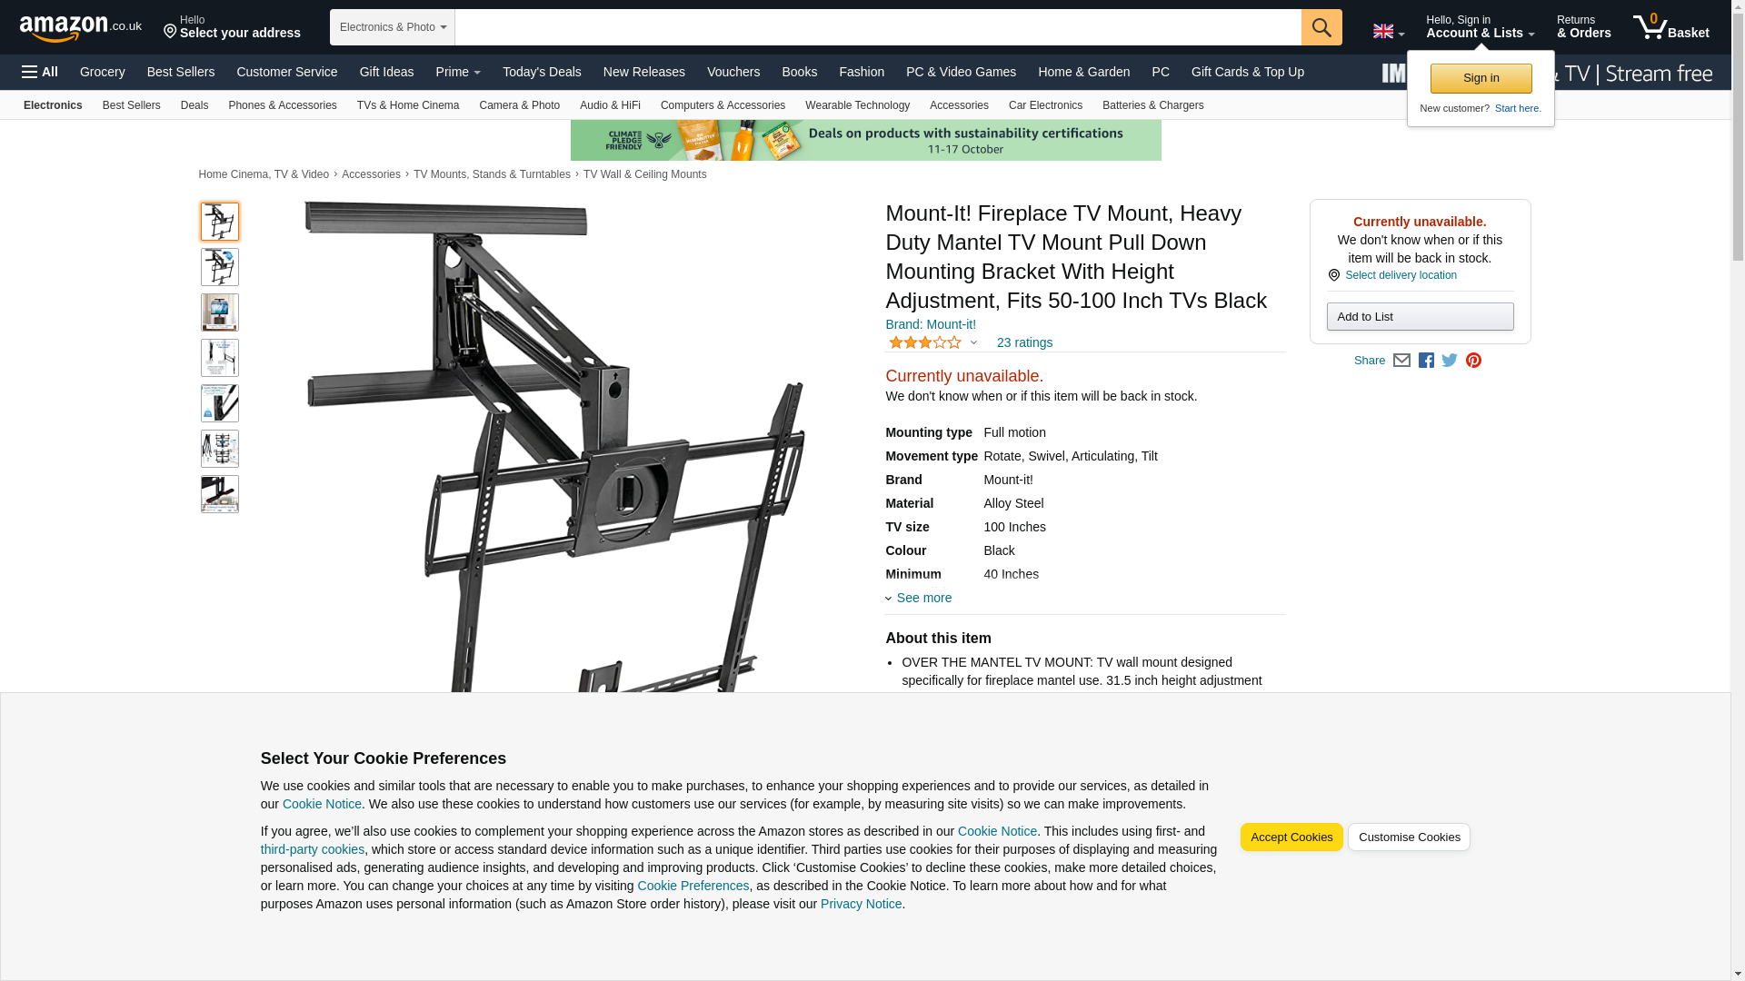The height and width of the screenshot is (981, 1745).
Task: Expand the Electronics & Photo search category dropdown
Action: [393, 27]
